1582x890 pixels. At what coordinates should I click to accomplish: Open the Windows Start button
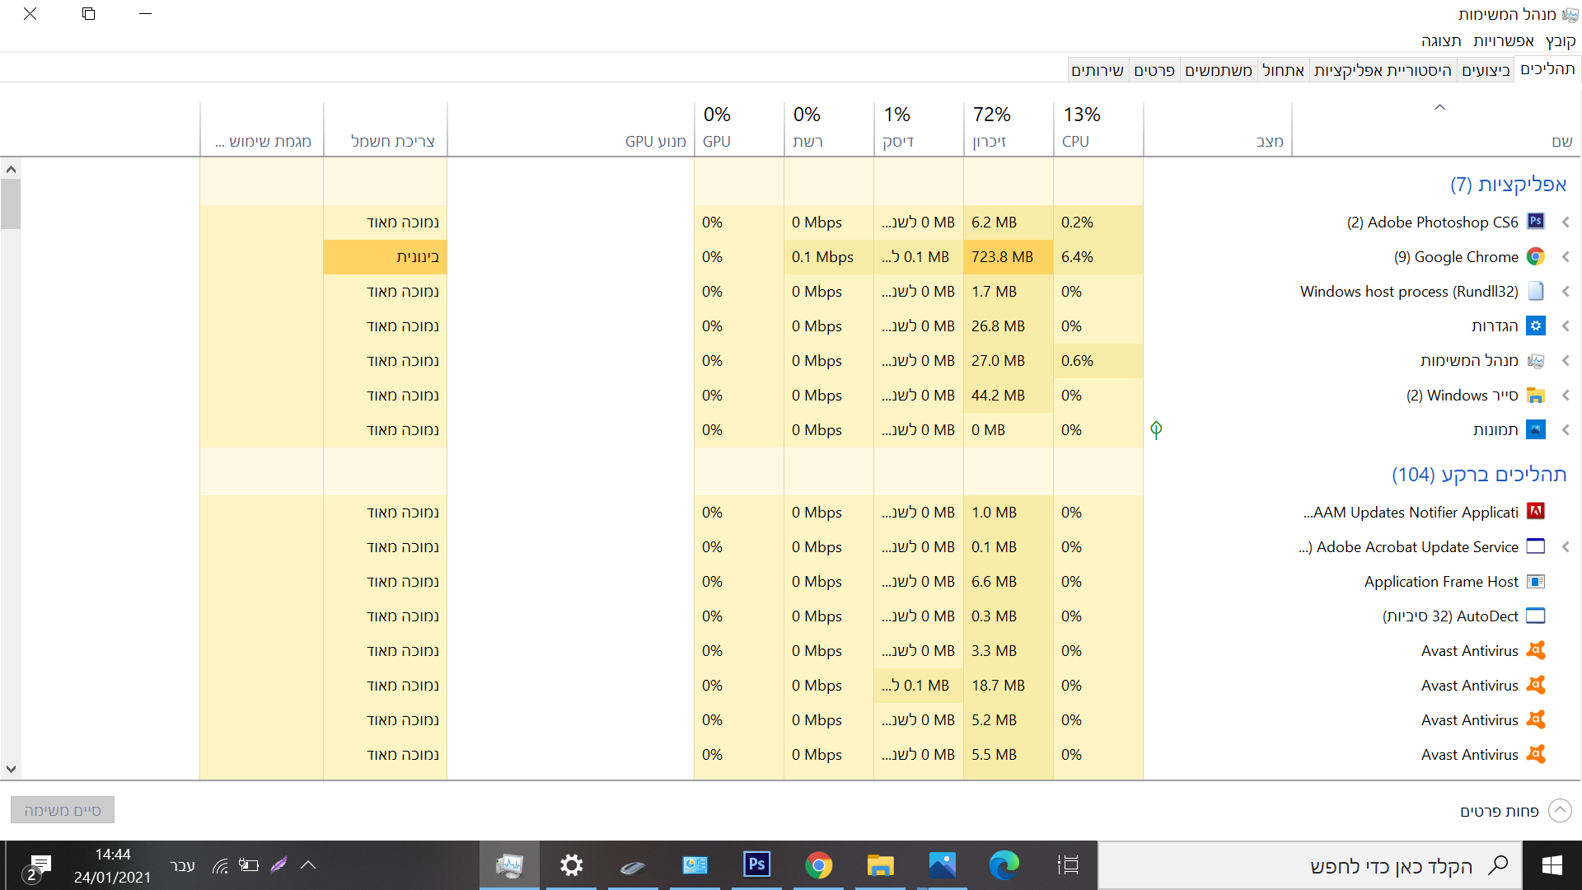[x=1552, y=864]
